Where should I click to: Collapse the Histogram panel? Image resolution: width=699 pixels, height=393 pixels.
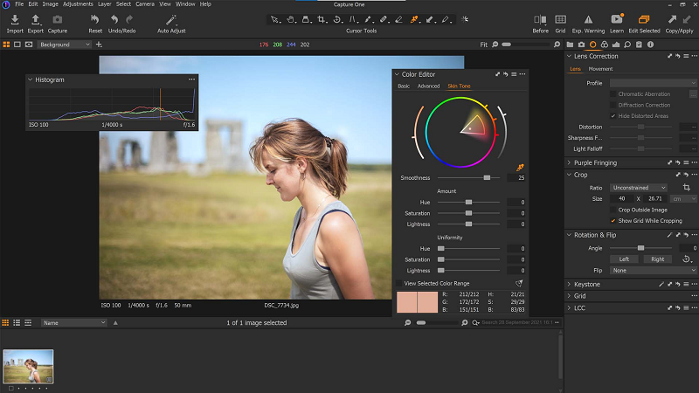pyautogui.click(x=31, y=79)
